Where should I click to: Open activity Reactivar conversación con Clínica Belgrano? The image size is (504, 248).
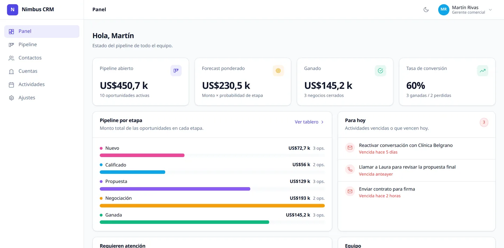tap(416, 149)
